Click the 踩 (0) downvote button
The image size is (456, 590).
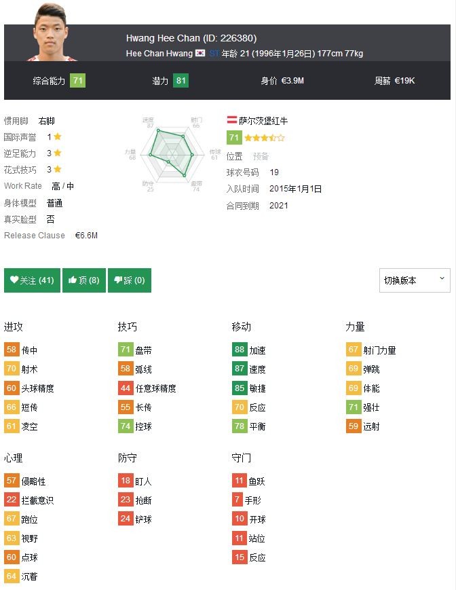130,280
